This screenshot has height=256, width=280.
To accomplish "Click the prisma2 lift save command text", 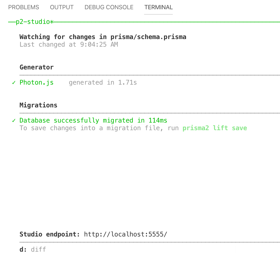I will pos(214,128).
